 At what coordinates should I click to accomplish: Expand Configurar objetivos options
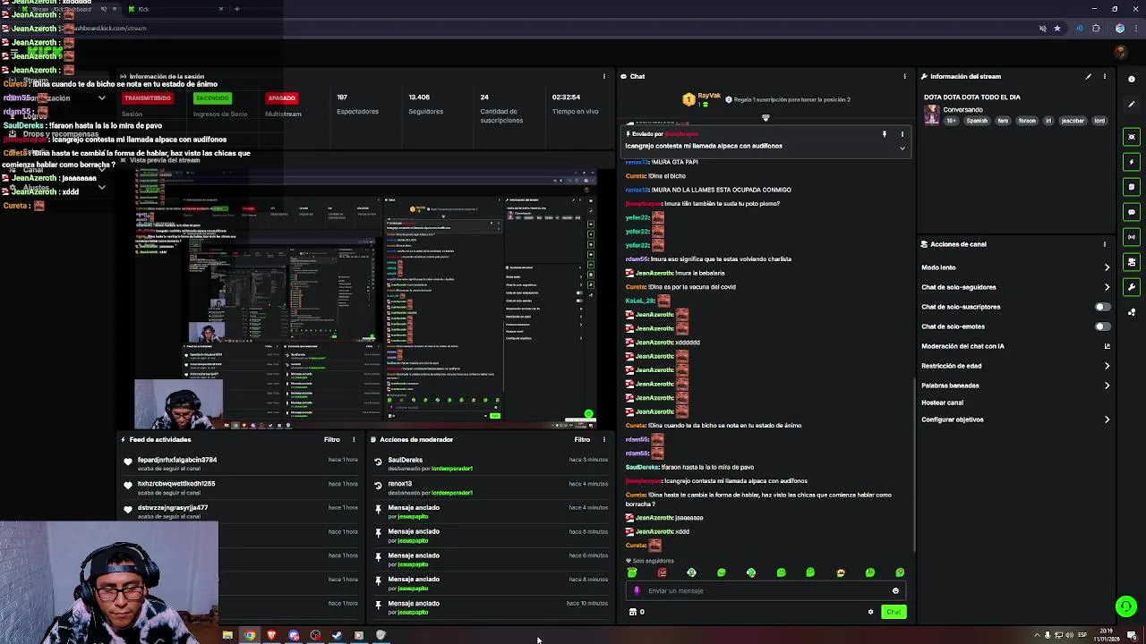[1107, 419]
